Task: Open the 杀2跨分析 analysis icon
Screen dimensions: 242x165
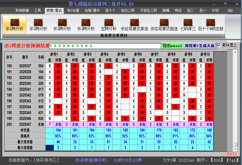Action: click(x=62, y=24)
